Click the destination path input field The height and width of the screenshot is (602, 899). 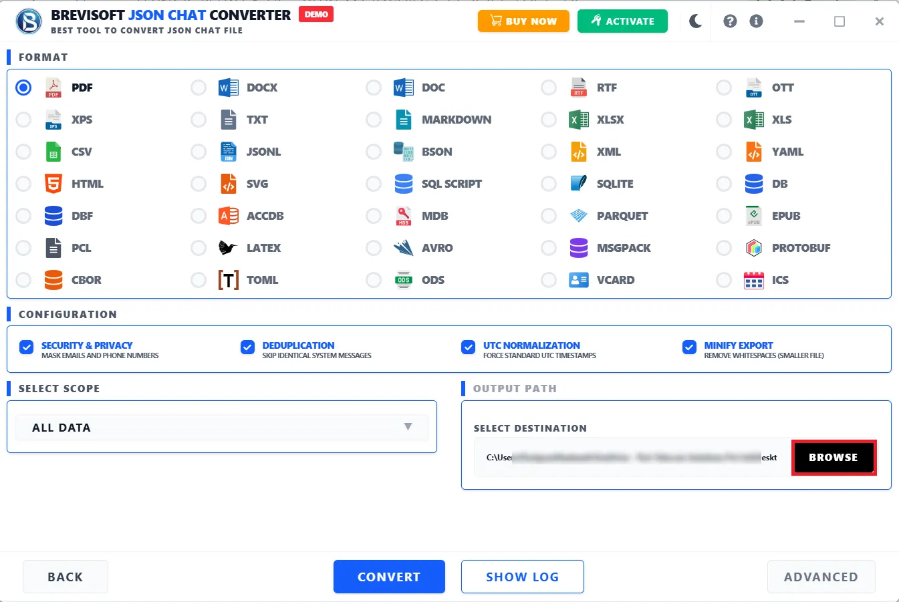tap(632, 458)
